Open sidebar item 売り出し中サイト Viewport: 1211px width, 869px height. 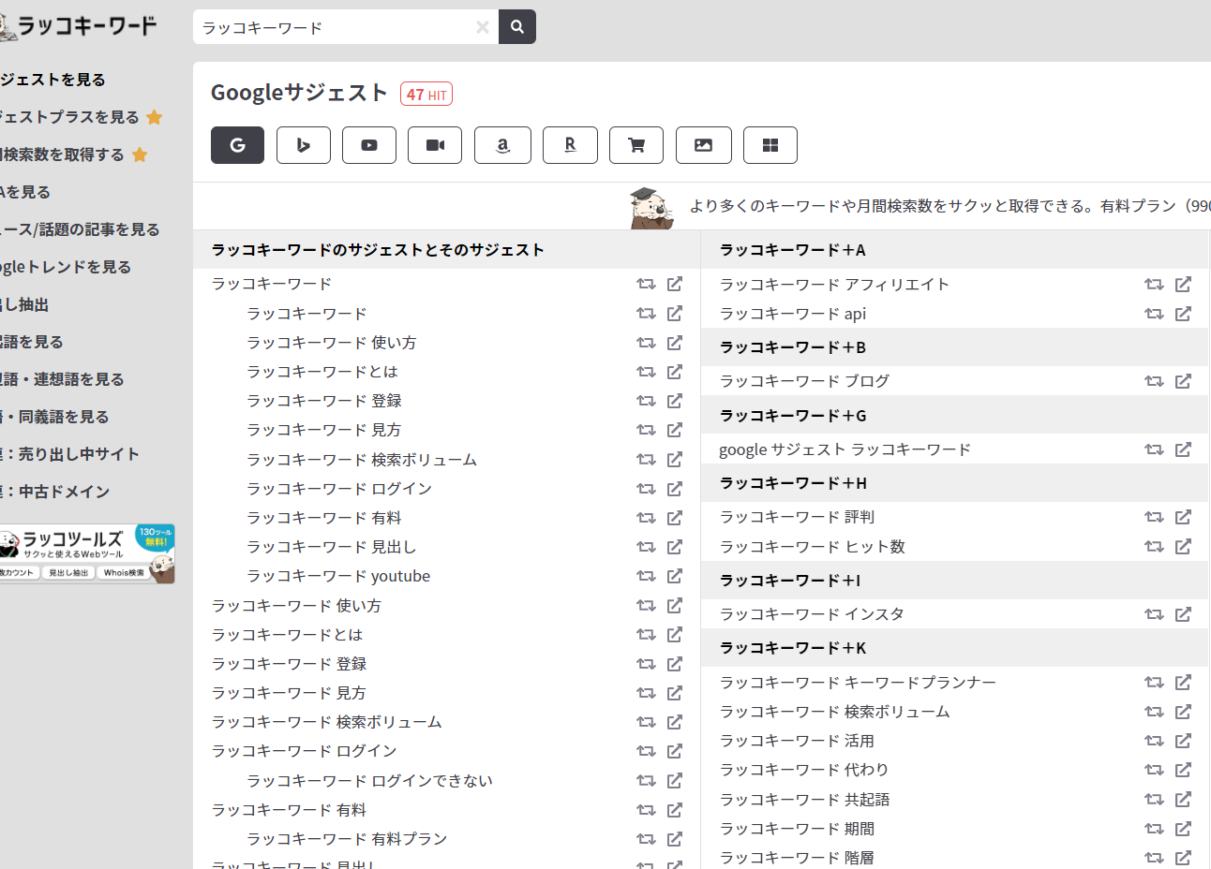(x=69, y=454)
